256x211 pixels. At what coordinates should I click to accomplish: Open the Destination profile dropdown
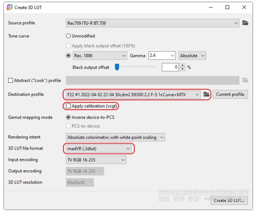(133, 95)
